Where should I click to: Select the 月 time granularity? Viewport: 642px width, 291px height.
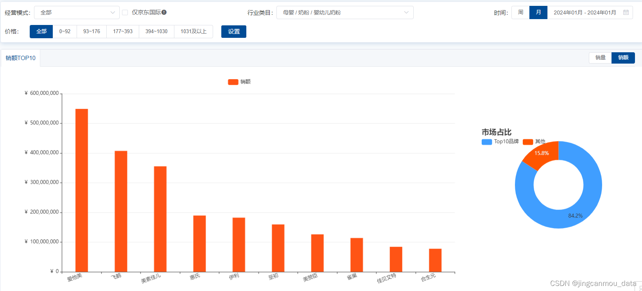pos(538,12)
